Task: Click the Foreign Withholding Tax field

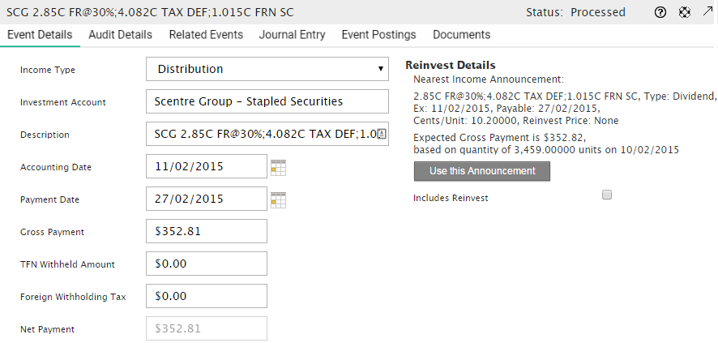Action: 207,296
